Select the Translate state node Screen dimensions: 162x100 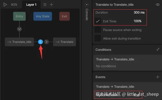[x=64, y=42]
